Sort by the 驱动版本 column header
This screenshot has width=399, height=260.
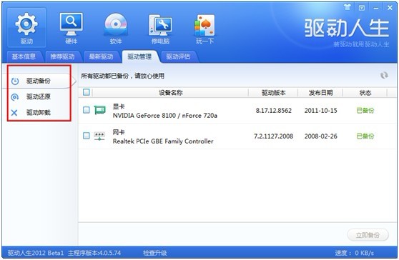point(274,93)
